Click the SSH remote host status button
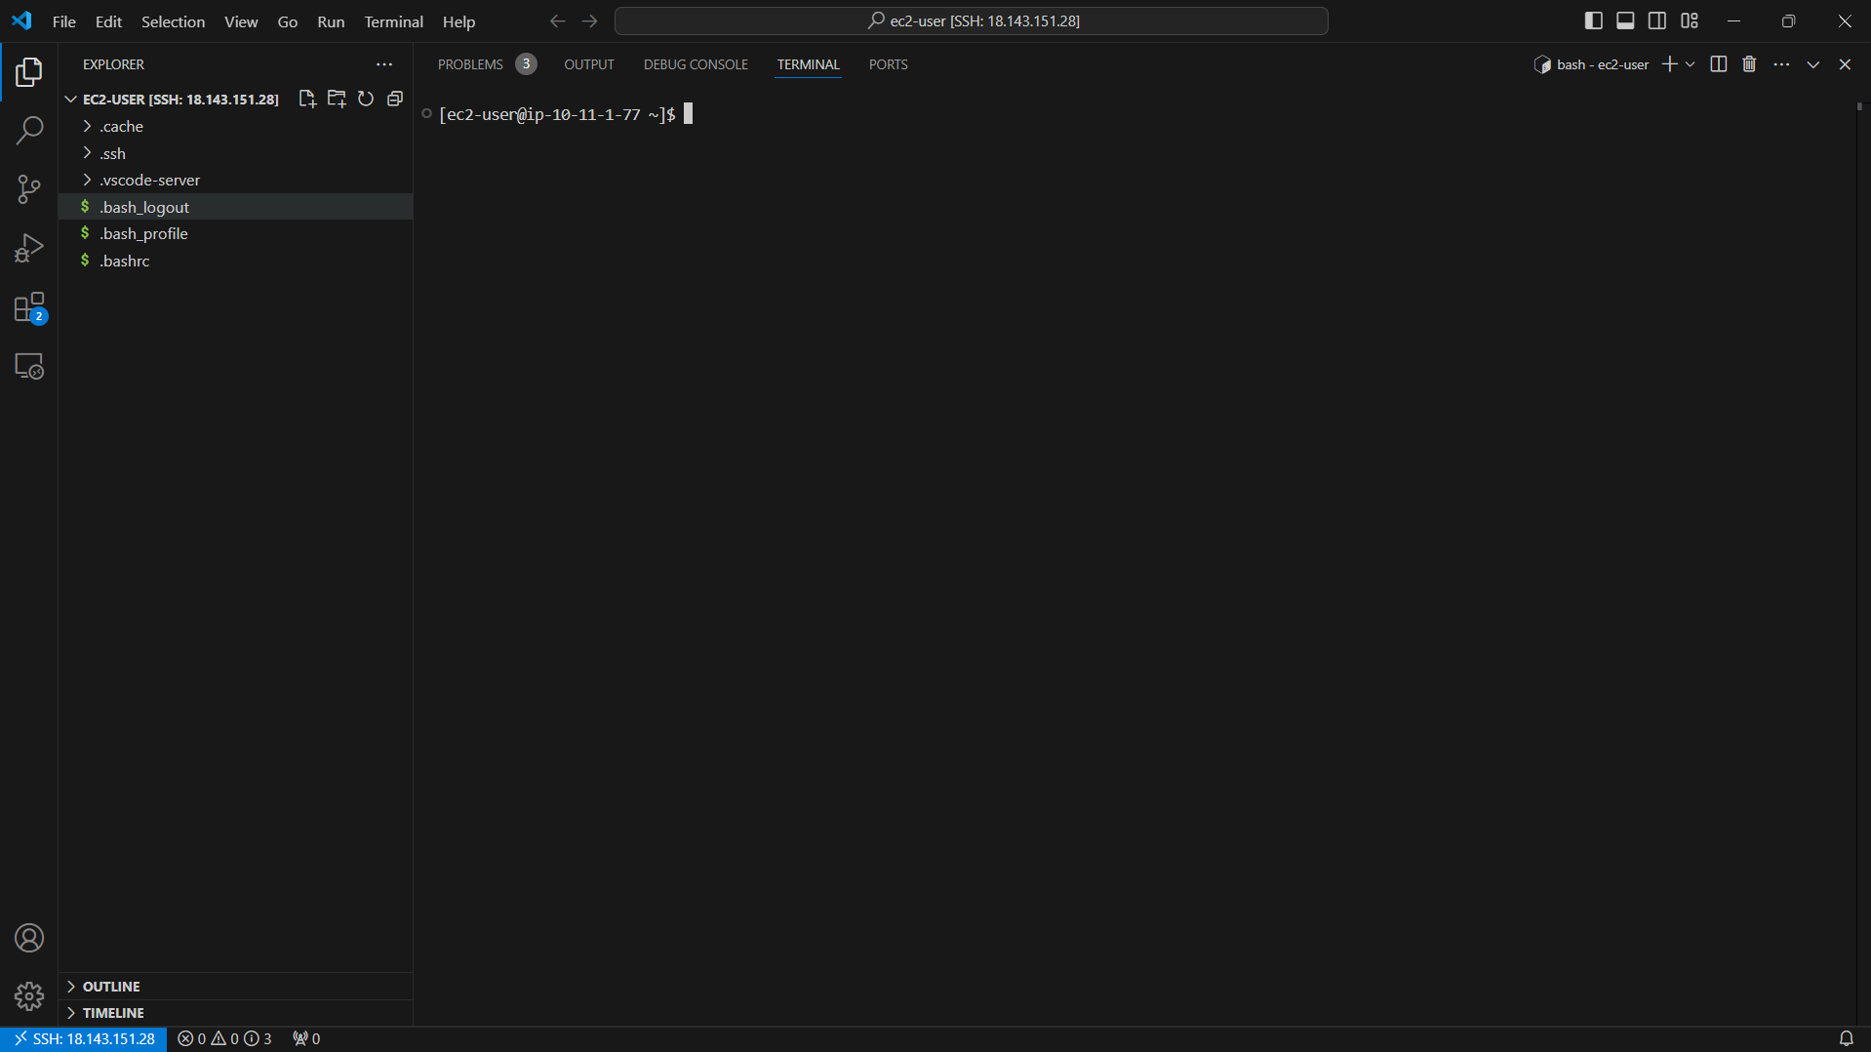The image size is (1871, 1052). [84, 1039]
